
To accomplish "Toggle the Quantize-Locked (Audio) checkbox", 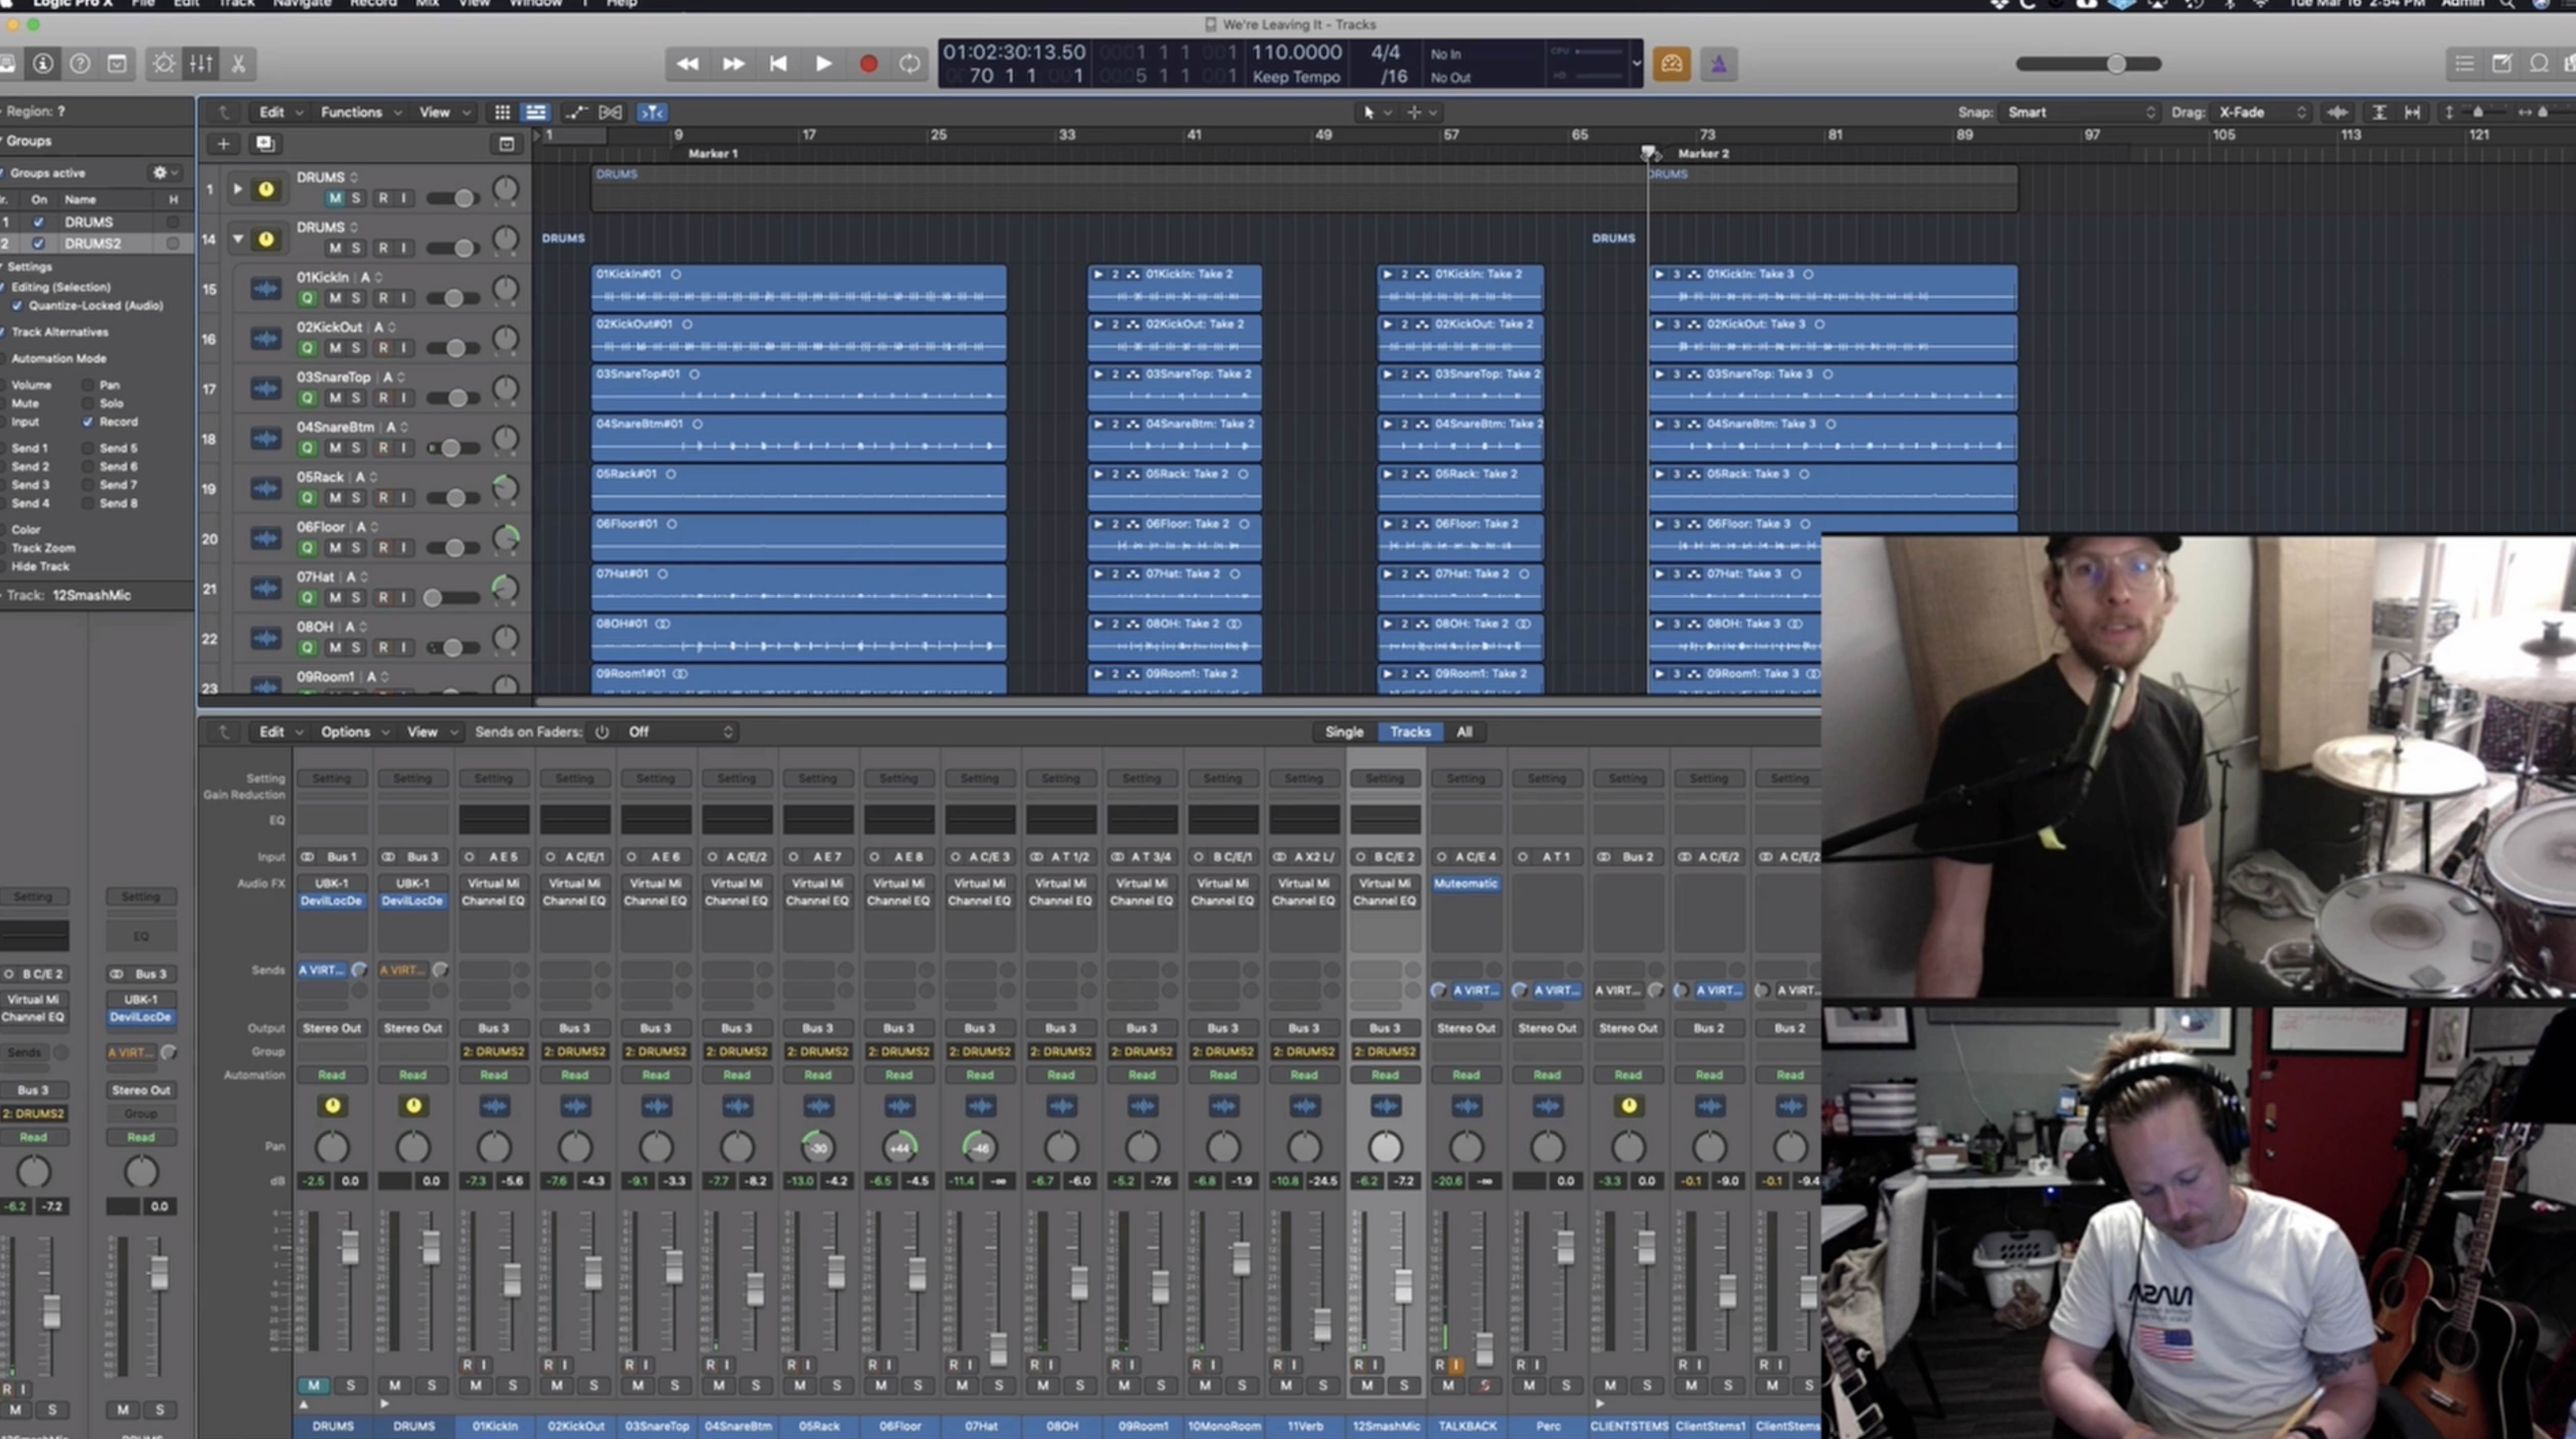I will [x=17, y=306].
